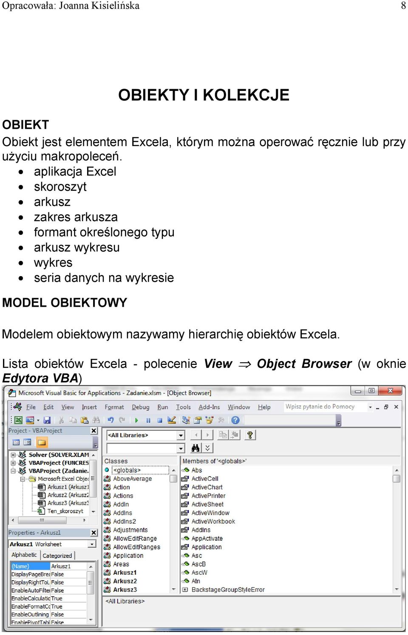
Task: Open the Add-Ins menu
Action: (209, 407)
